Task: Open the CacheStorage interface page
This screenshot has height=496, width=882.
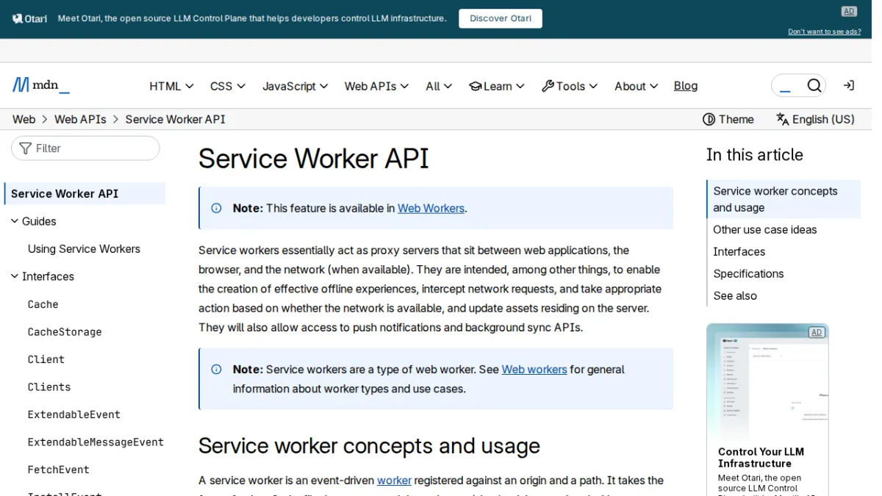Action: point(65,332)
